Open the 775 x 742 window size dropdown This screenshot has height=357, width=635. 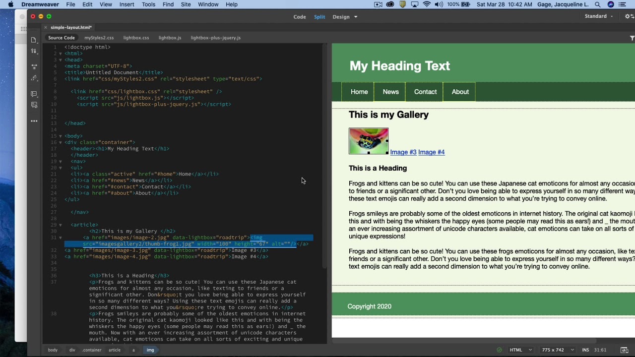pos(558,350)
